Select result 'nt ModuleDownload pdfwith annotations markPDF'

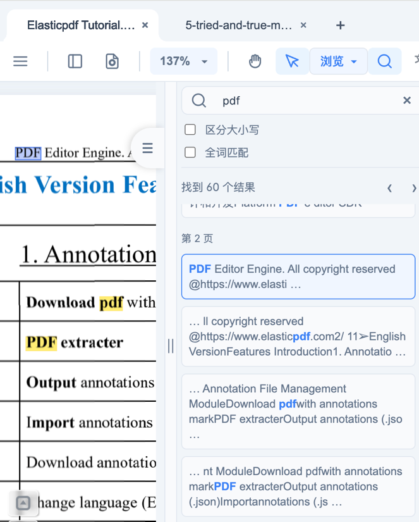pyautogui.click(x=298, y=487)
